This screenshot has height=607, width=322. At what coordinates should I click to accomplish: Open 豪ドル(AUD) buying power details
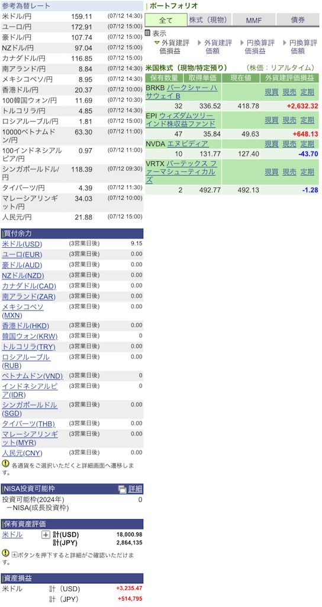click(x=22, y=265)
